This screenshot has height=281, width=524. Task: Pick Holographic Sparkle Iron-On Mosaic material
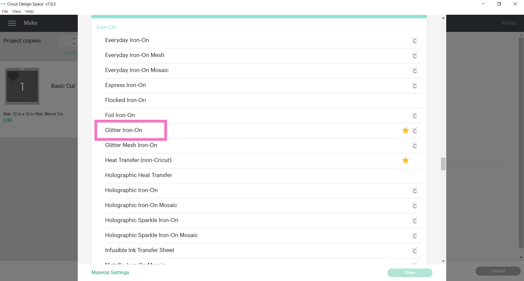pos(263,235)
